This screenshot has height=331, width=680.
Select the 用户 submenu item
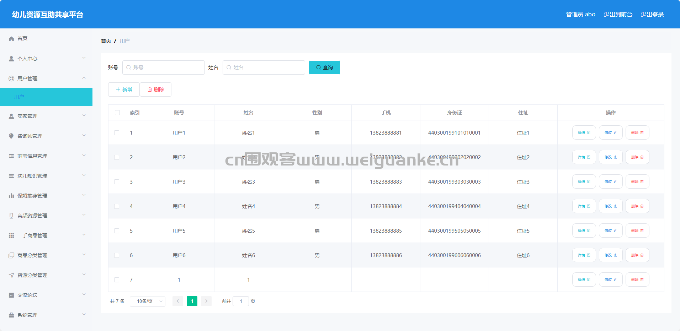click(x=46, y=97)
